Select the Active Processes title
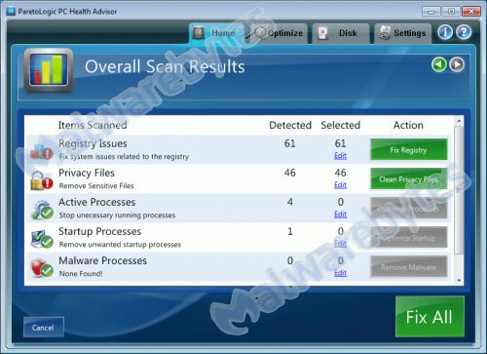487x354 pixels. click(97, 202)
